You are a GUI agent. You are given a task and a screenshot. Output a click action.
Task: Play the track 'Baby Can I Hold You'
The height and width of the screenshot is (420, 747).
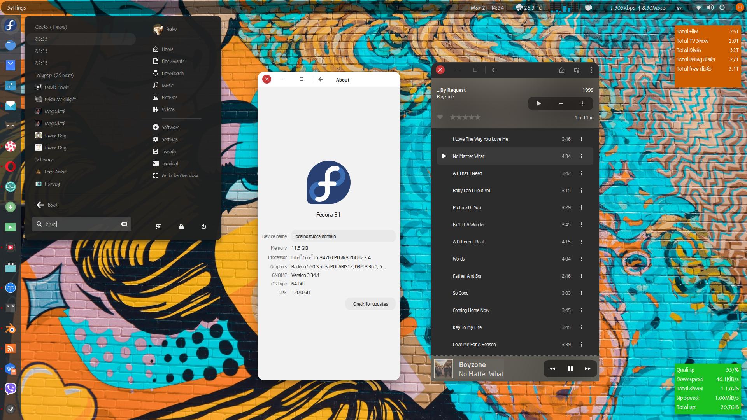[515, 191]
